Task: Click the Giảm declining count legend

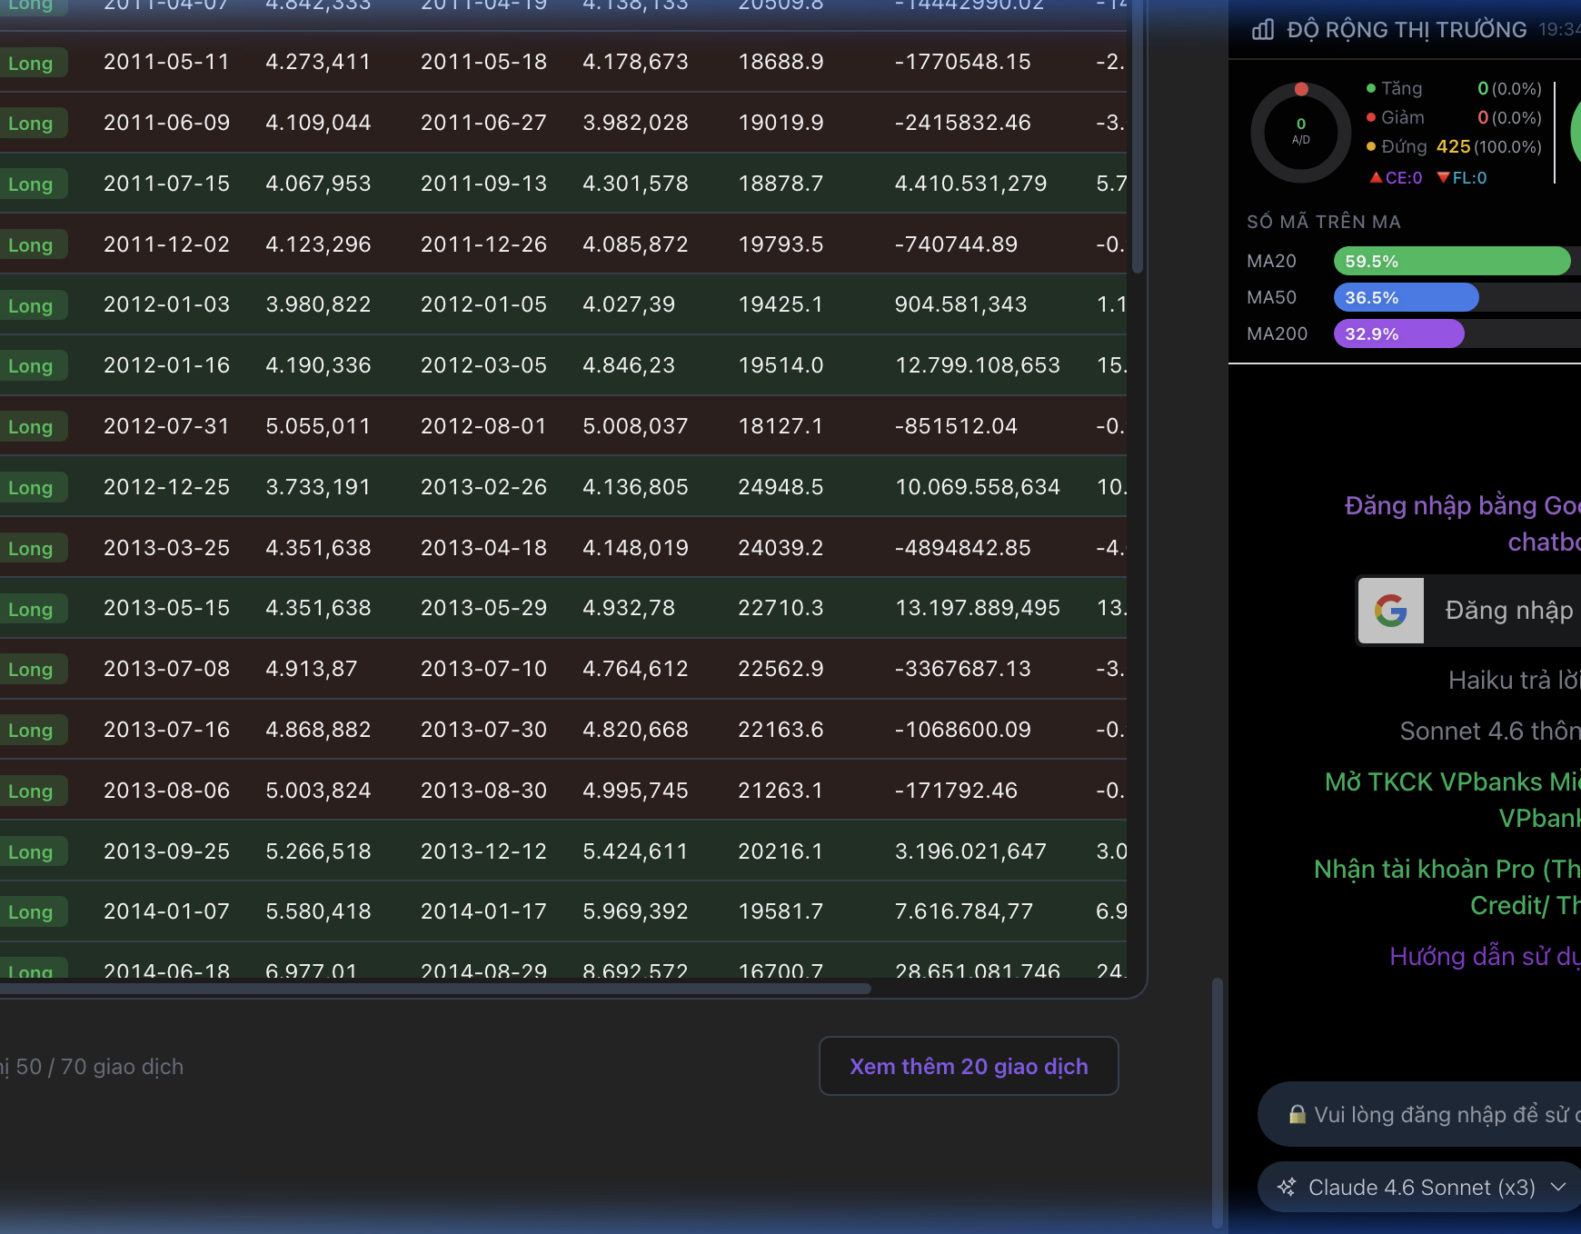Action: point(1454,117)
